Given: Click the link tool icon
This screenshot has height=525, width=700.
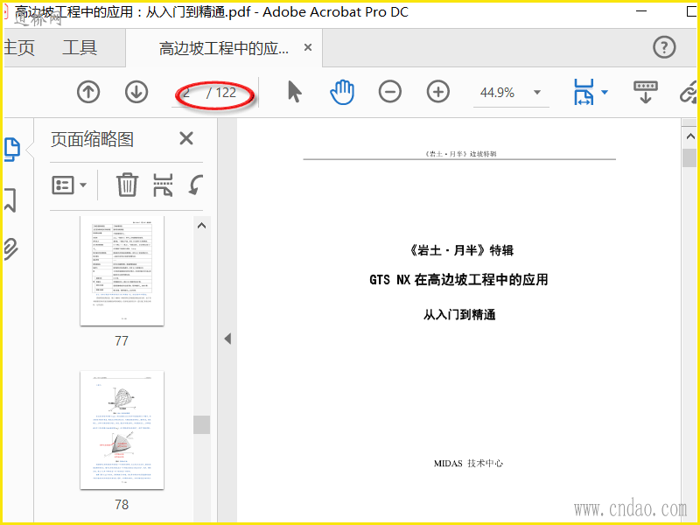Looking at the screenshot, I should 689,92.
